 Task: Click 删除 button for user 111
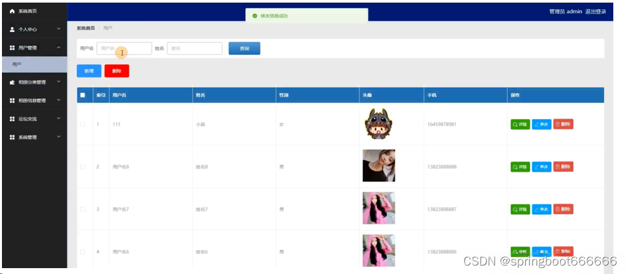tap(564, 124)
